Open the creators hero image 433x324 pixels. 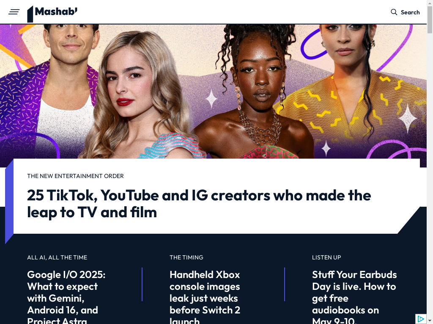pyautogui.click(x=213, y=92)
